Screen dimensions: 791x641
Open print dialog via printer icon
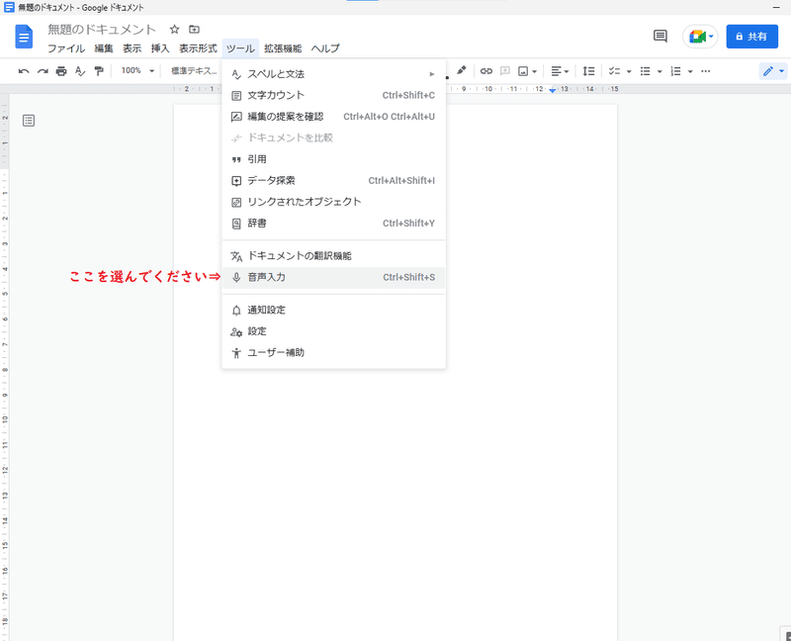60,70
